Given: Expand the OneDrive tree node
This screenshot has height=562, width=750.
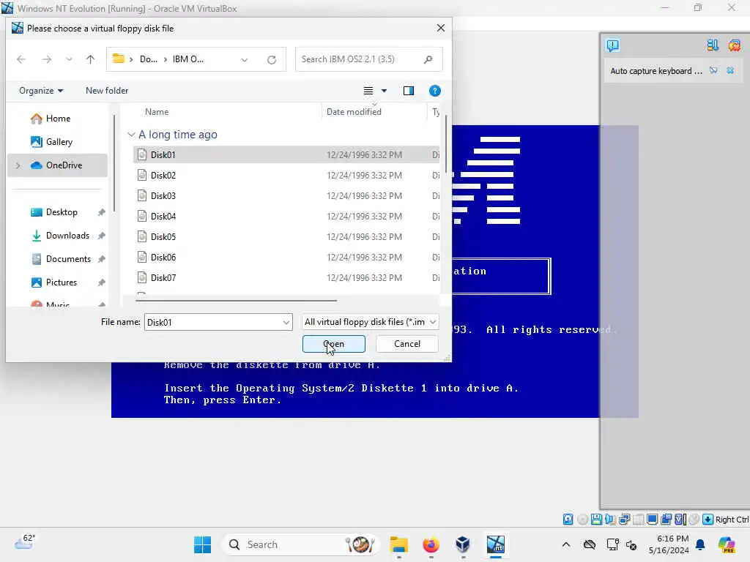Looking at the screenshot, I should [18, 165].
